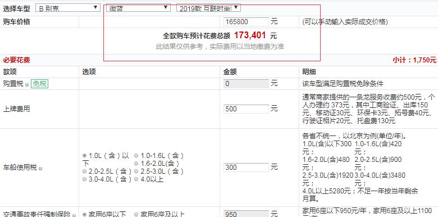Open the 2019款 互联时尚 trim dropdown
The height and width of the screenshot is (217, 438).
pyautogui.click(x=208, y=8)
